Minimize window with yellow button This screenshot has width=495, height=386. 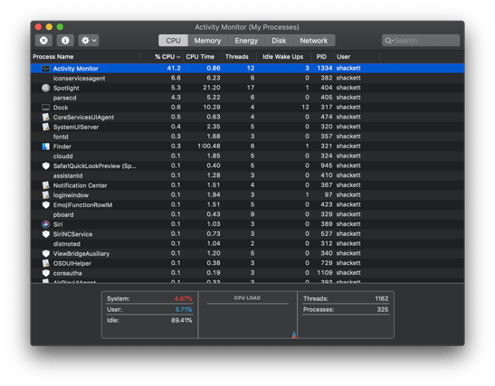pyautogui.click(x=49, y=27)
